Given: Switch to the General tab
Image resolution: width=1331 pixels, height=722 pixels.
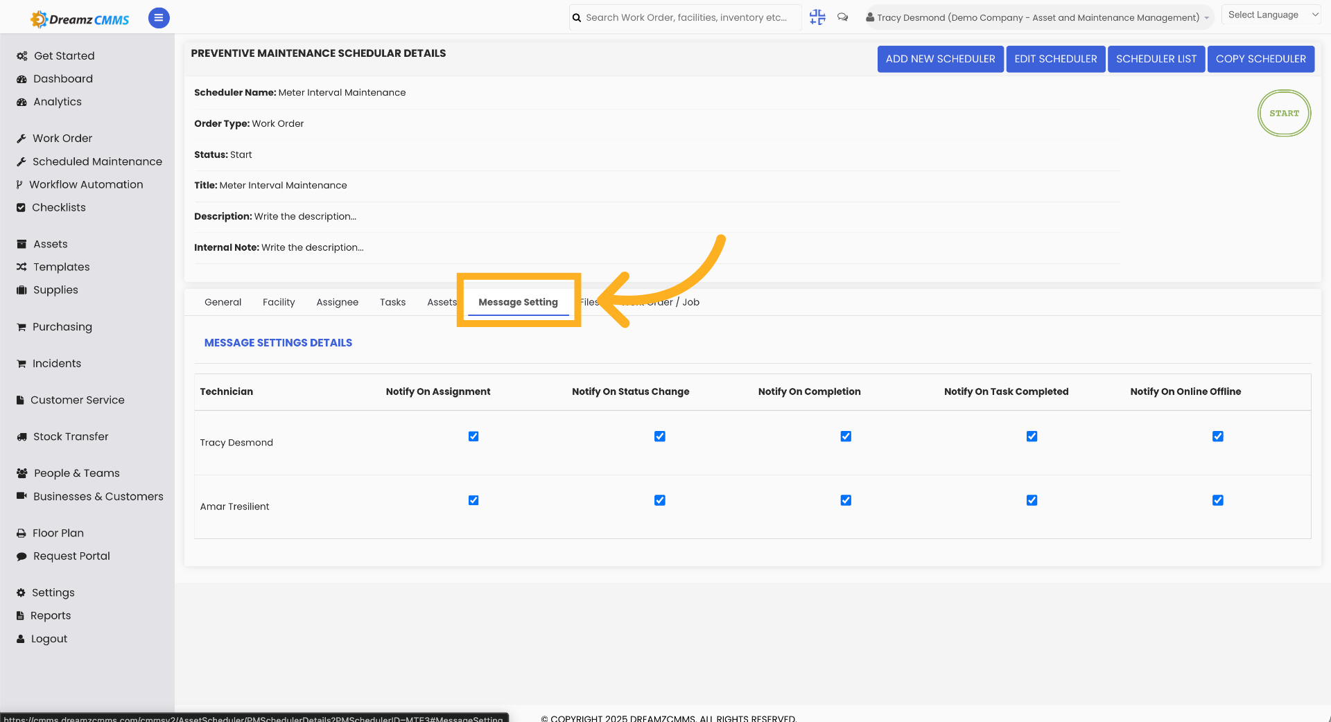Looking at the screenshot, I should (223, 302).
